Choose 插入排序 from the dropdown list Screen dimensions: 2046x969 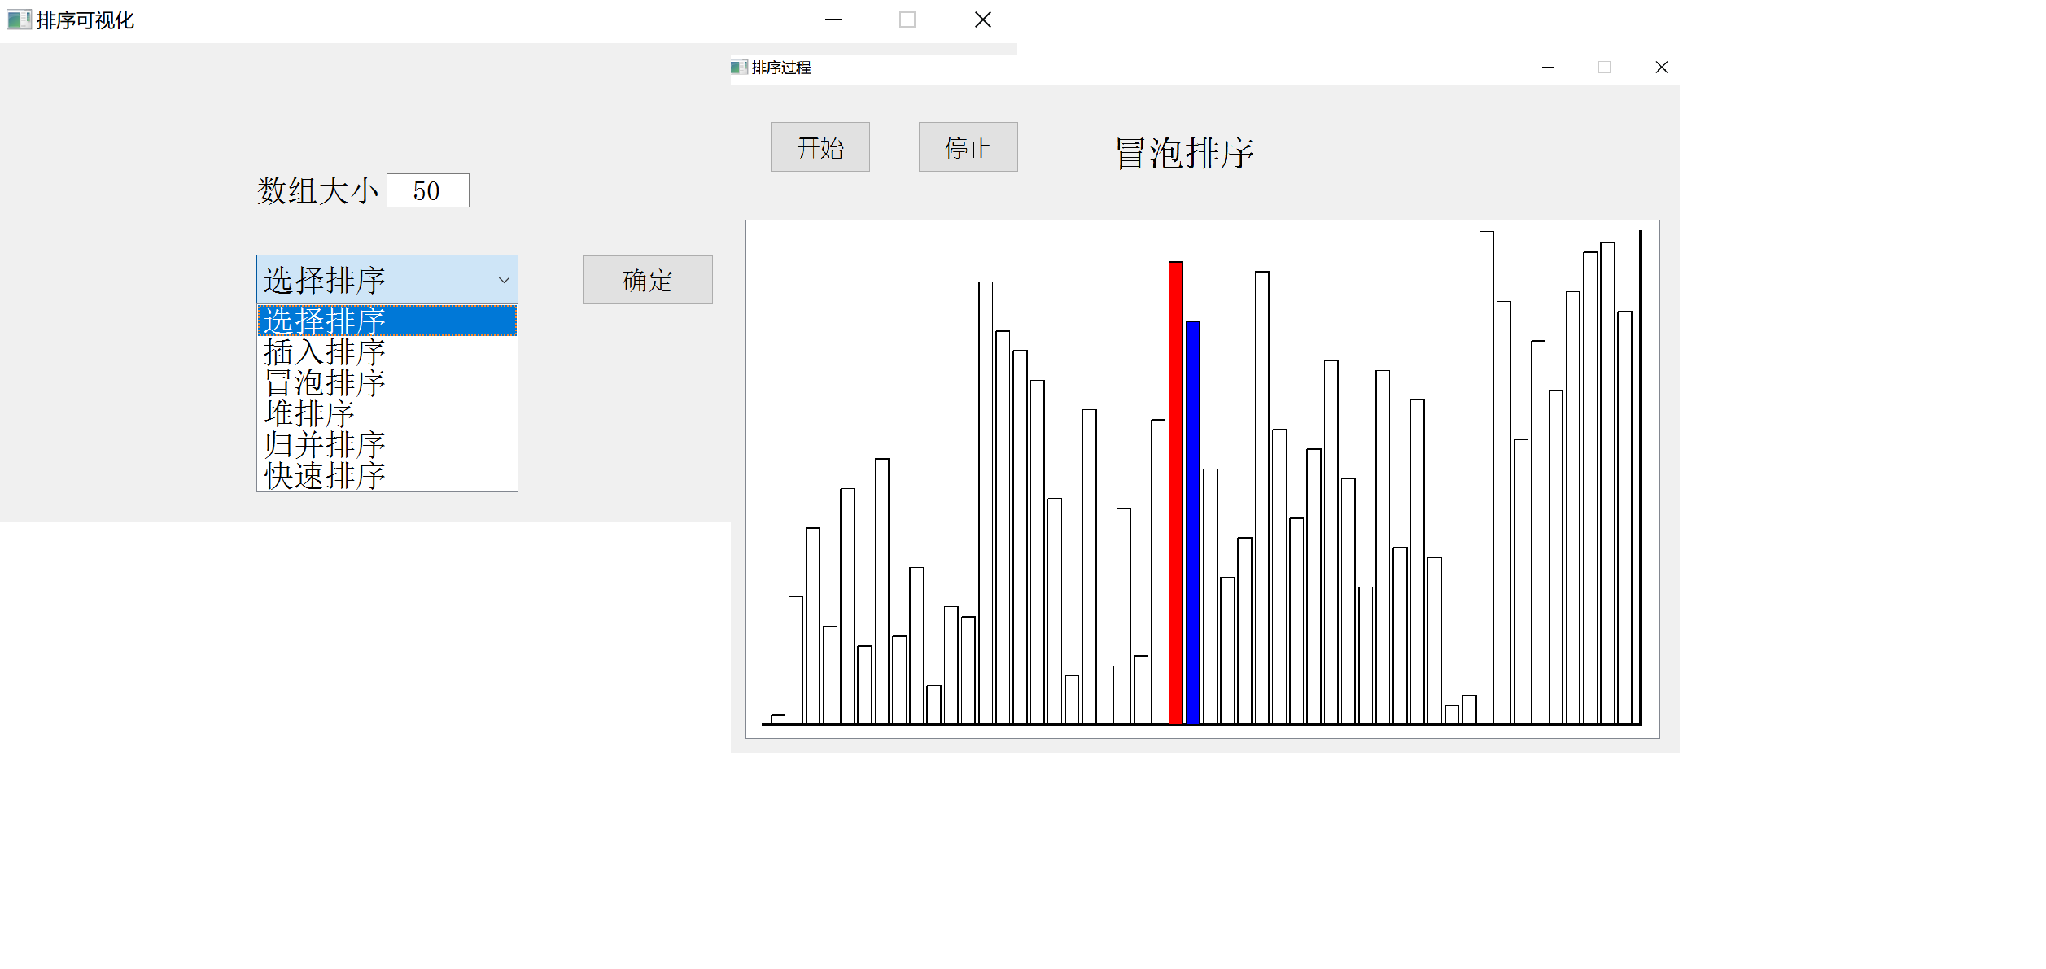click(387, 351)
